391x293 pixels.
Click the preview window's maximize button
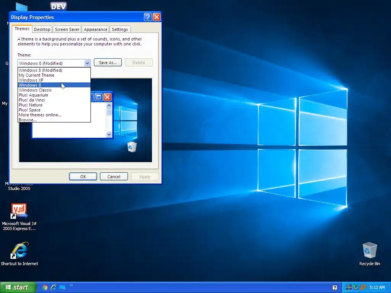[x=99, y=97]
